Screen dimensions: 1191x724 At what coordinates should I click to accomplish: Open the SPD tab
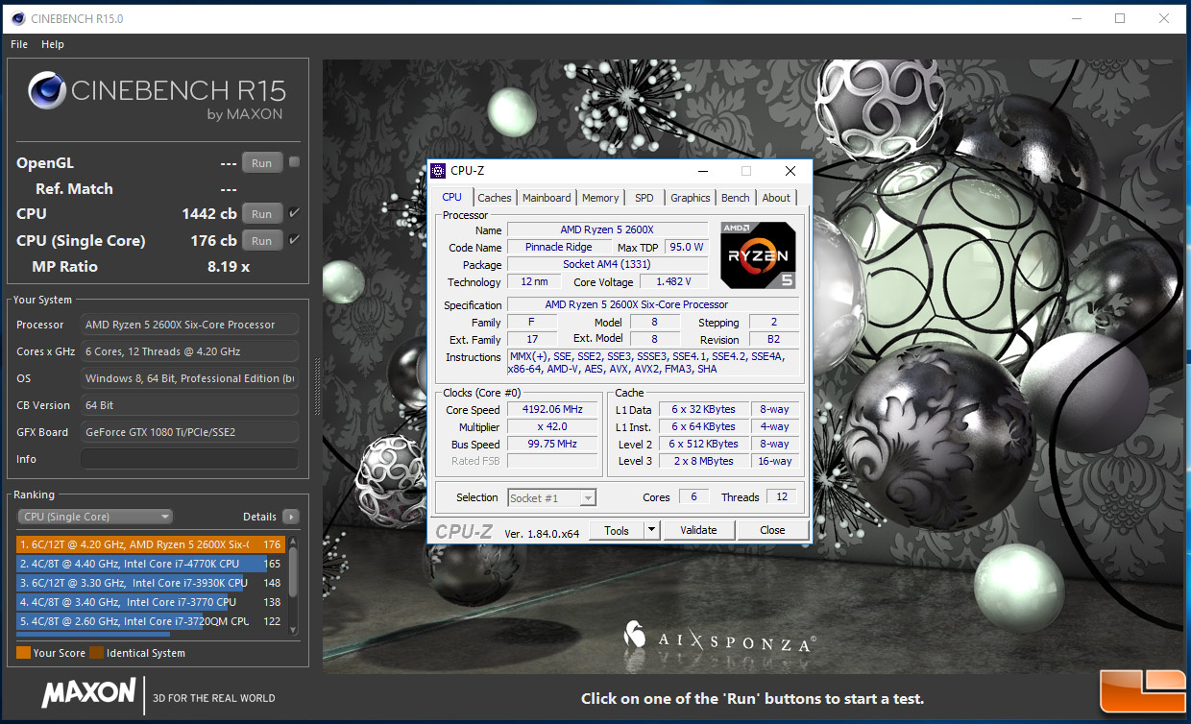coord(644,198)
